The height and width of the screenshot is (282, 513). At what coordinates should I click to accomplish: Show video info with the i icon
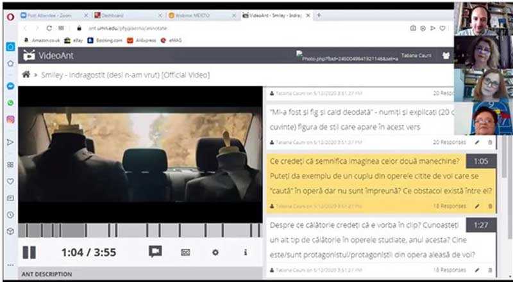point(246,253)
